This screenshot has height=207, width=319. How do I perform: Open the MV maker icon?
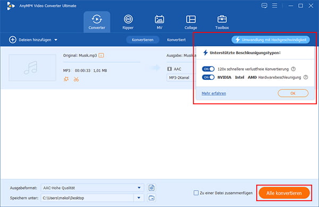click(x=159, y=20)
